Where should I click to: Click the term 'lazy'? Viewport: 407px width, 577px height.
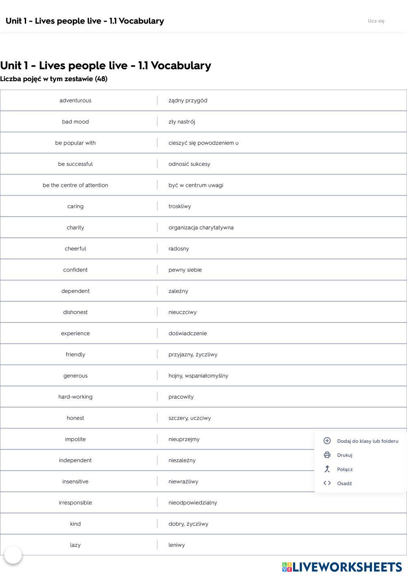(x=75, y=545)
